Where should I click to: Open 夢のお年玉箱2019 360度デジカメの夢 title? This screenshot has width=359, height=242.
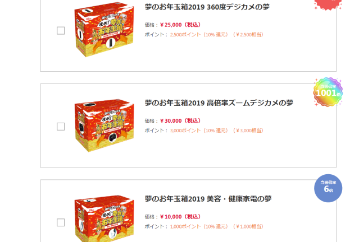click(x=207, y=7)
